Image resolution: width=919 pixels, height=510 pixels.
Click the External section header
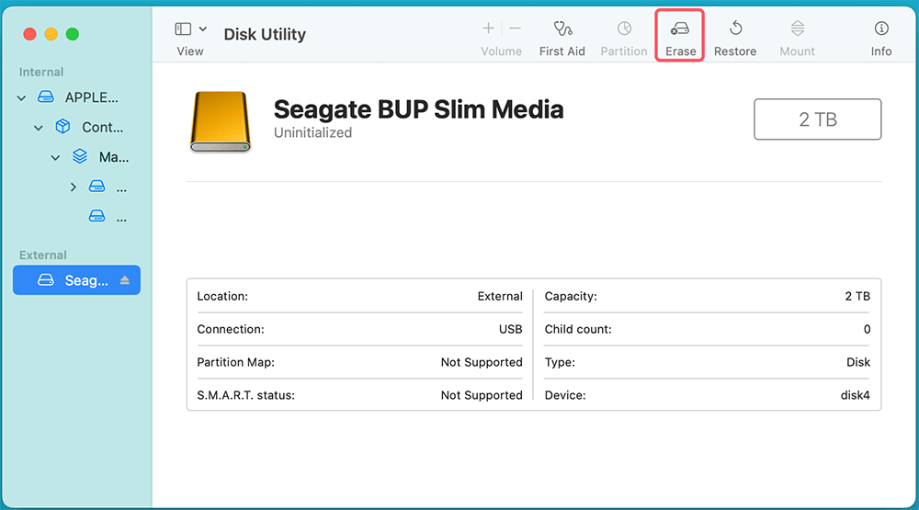pyautogui.click(x=43, y=255)
